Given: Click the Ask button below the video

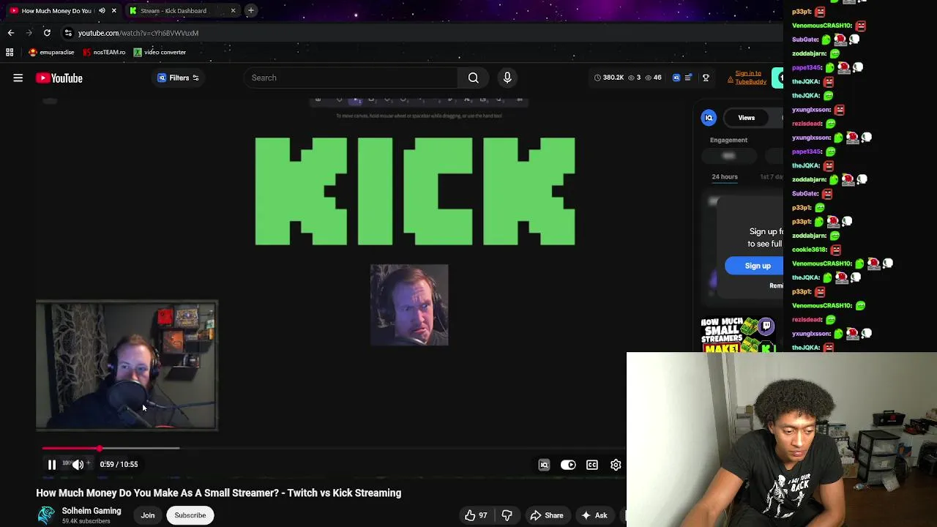Looking at the screenshot, I should (594, 515).
